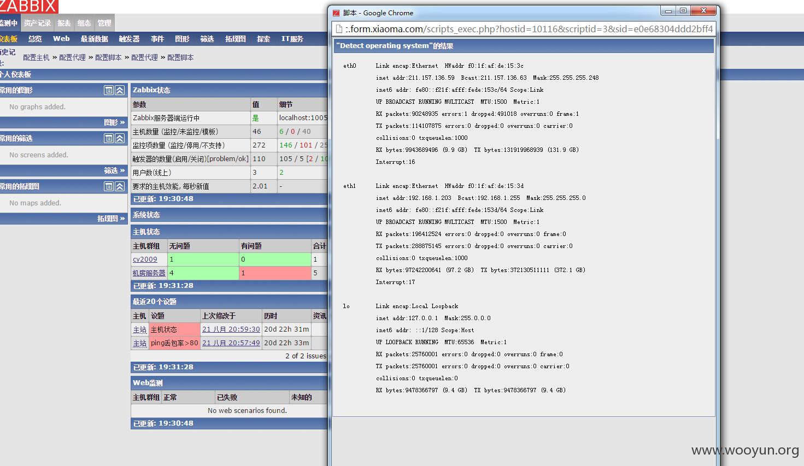Open menu icon of 常用的拓扑图 panel
The width and height of the screenshot is (804, 466).
point(109,186)
